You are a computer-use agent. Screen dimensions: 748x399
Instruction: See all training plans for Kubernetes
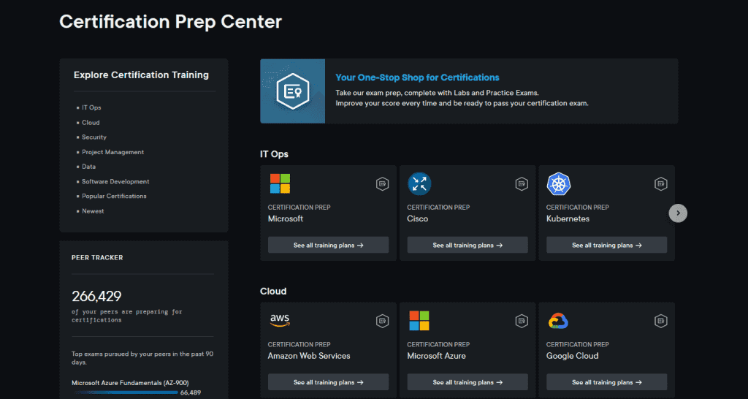tap(607, 246)
